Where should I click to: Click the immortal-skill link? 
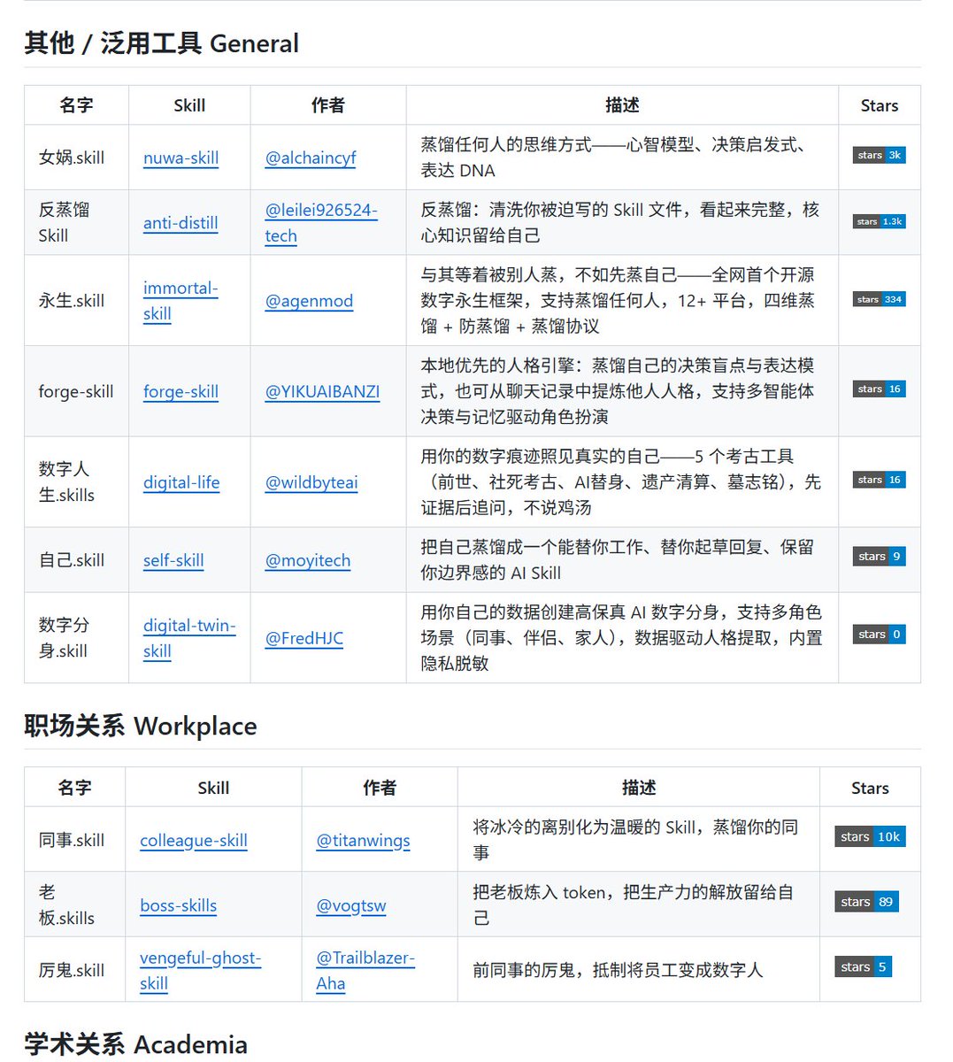pos(180,289)
